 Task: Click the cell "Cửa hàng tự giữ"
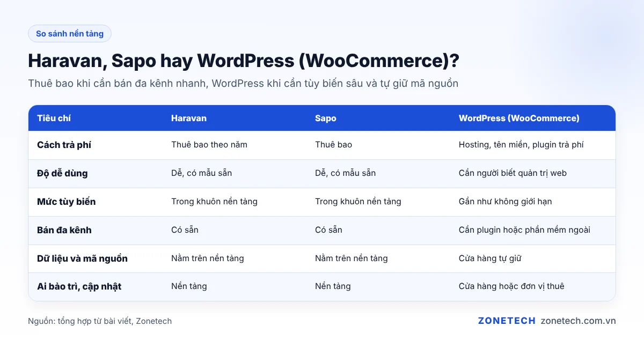[490, 258]
